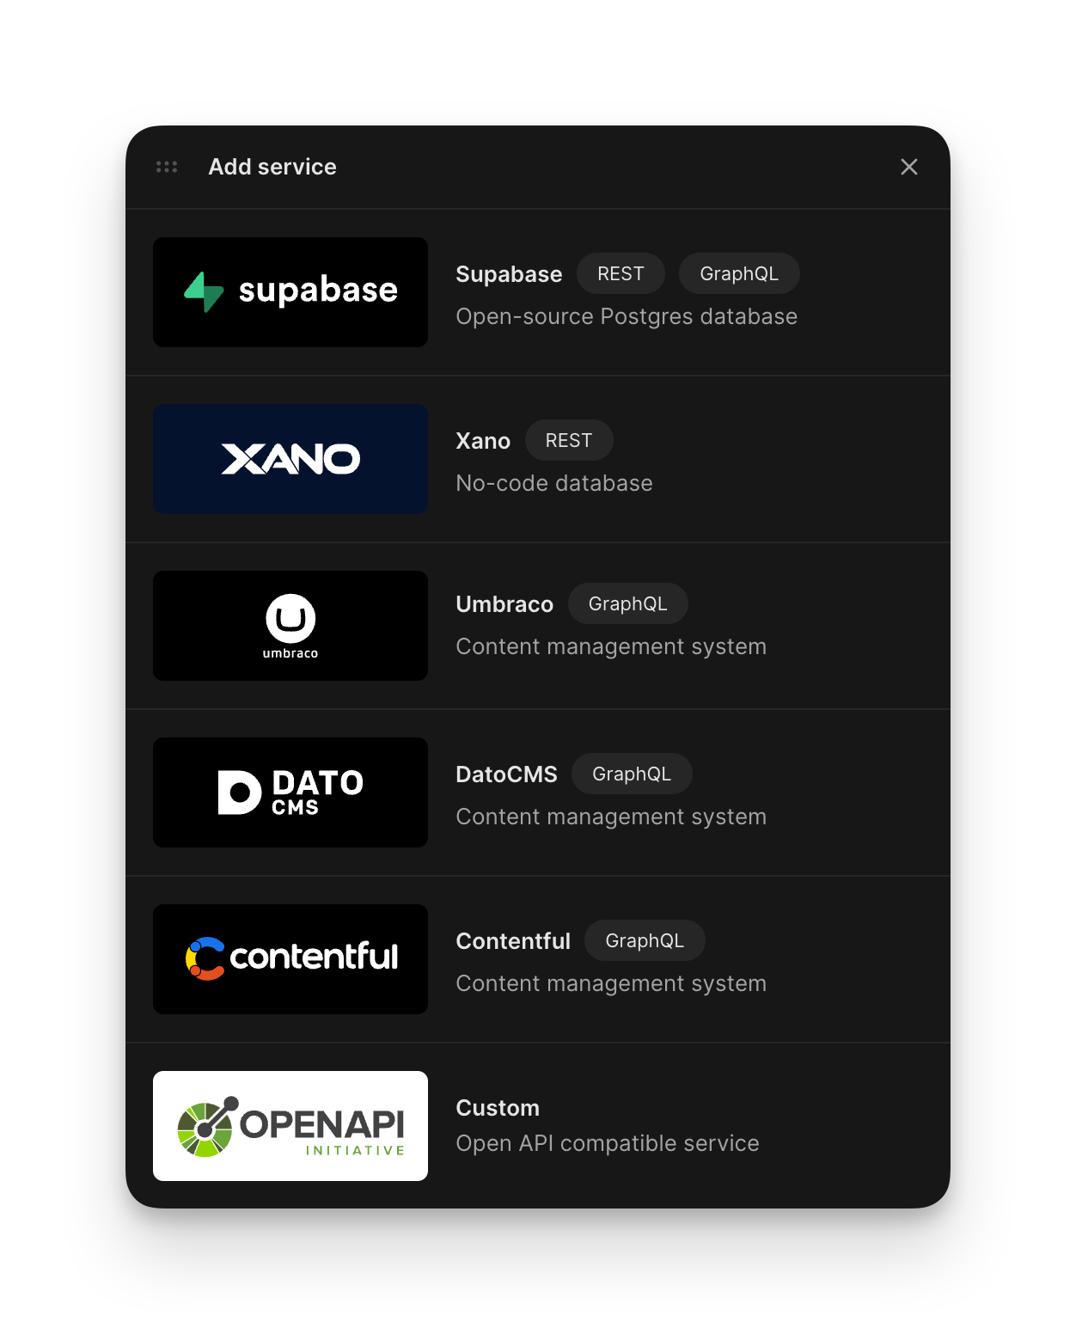The height and width of the screenshot is (1334, 1076).
Task: Choose the Umbraco logo card
Action: coord(290,626)
